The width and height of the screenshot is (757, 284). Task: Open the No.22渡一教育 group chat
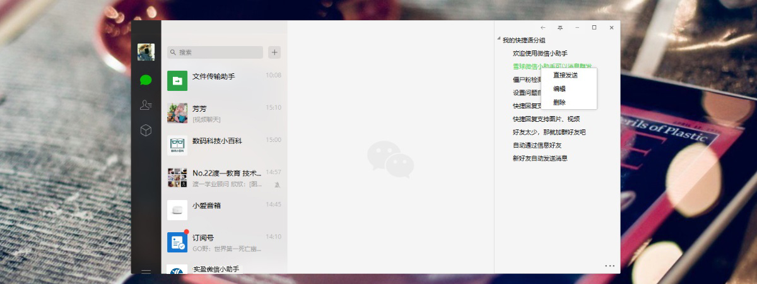225,177
